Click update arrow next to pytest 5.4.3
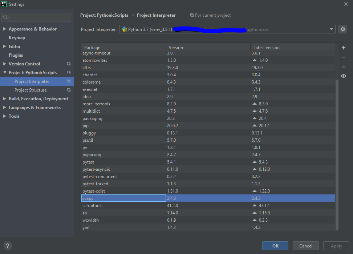 tap(254, 162)
